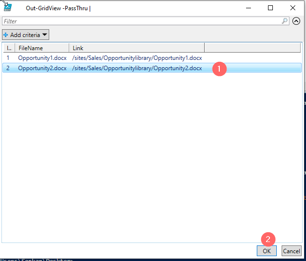Sort by the Link column header
The height and width of the screenshot is (261, 306).
(136, 48)
